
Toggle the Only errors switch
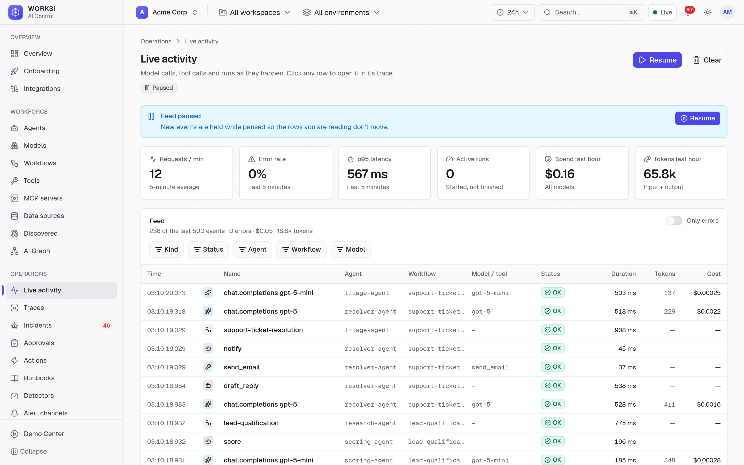[674, 221]
